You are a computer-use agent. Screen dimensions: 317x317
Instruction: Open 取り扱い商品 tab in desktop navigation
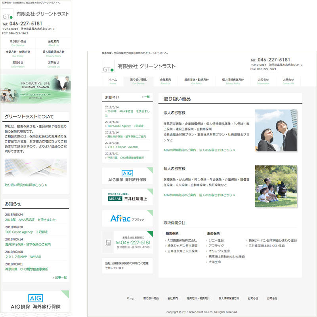click(138, 81)
